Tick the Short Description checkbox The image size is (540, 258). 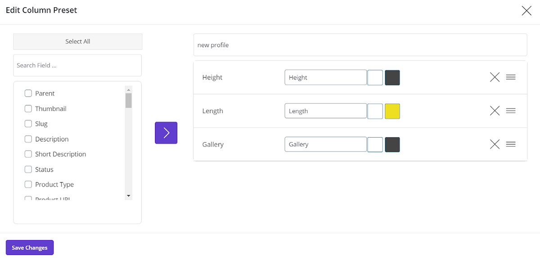click(x=28, y=154)
